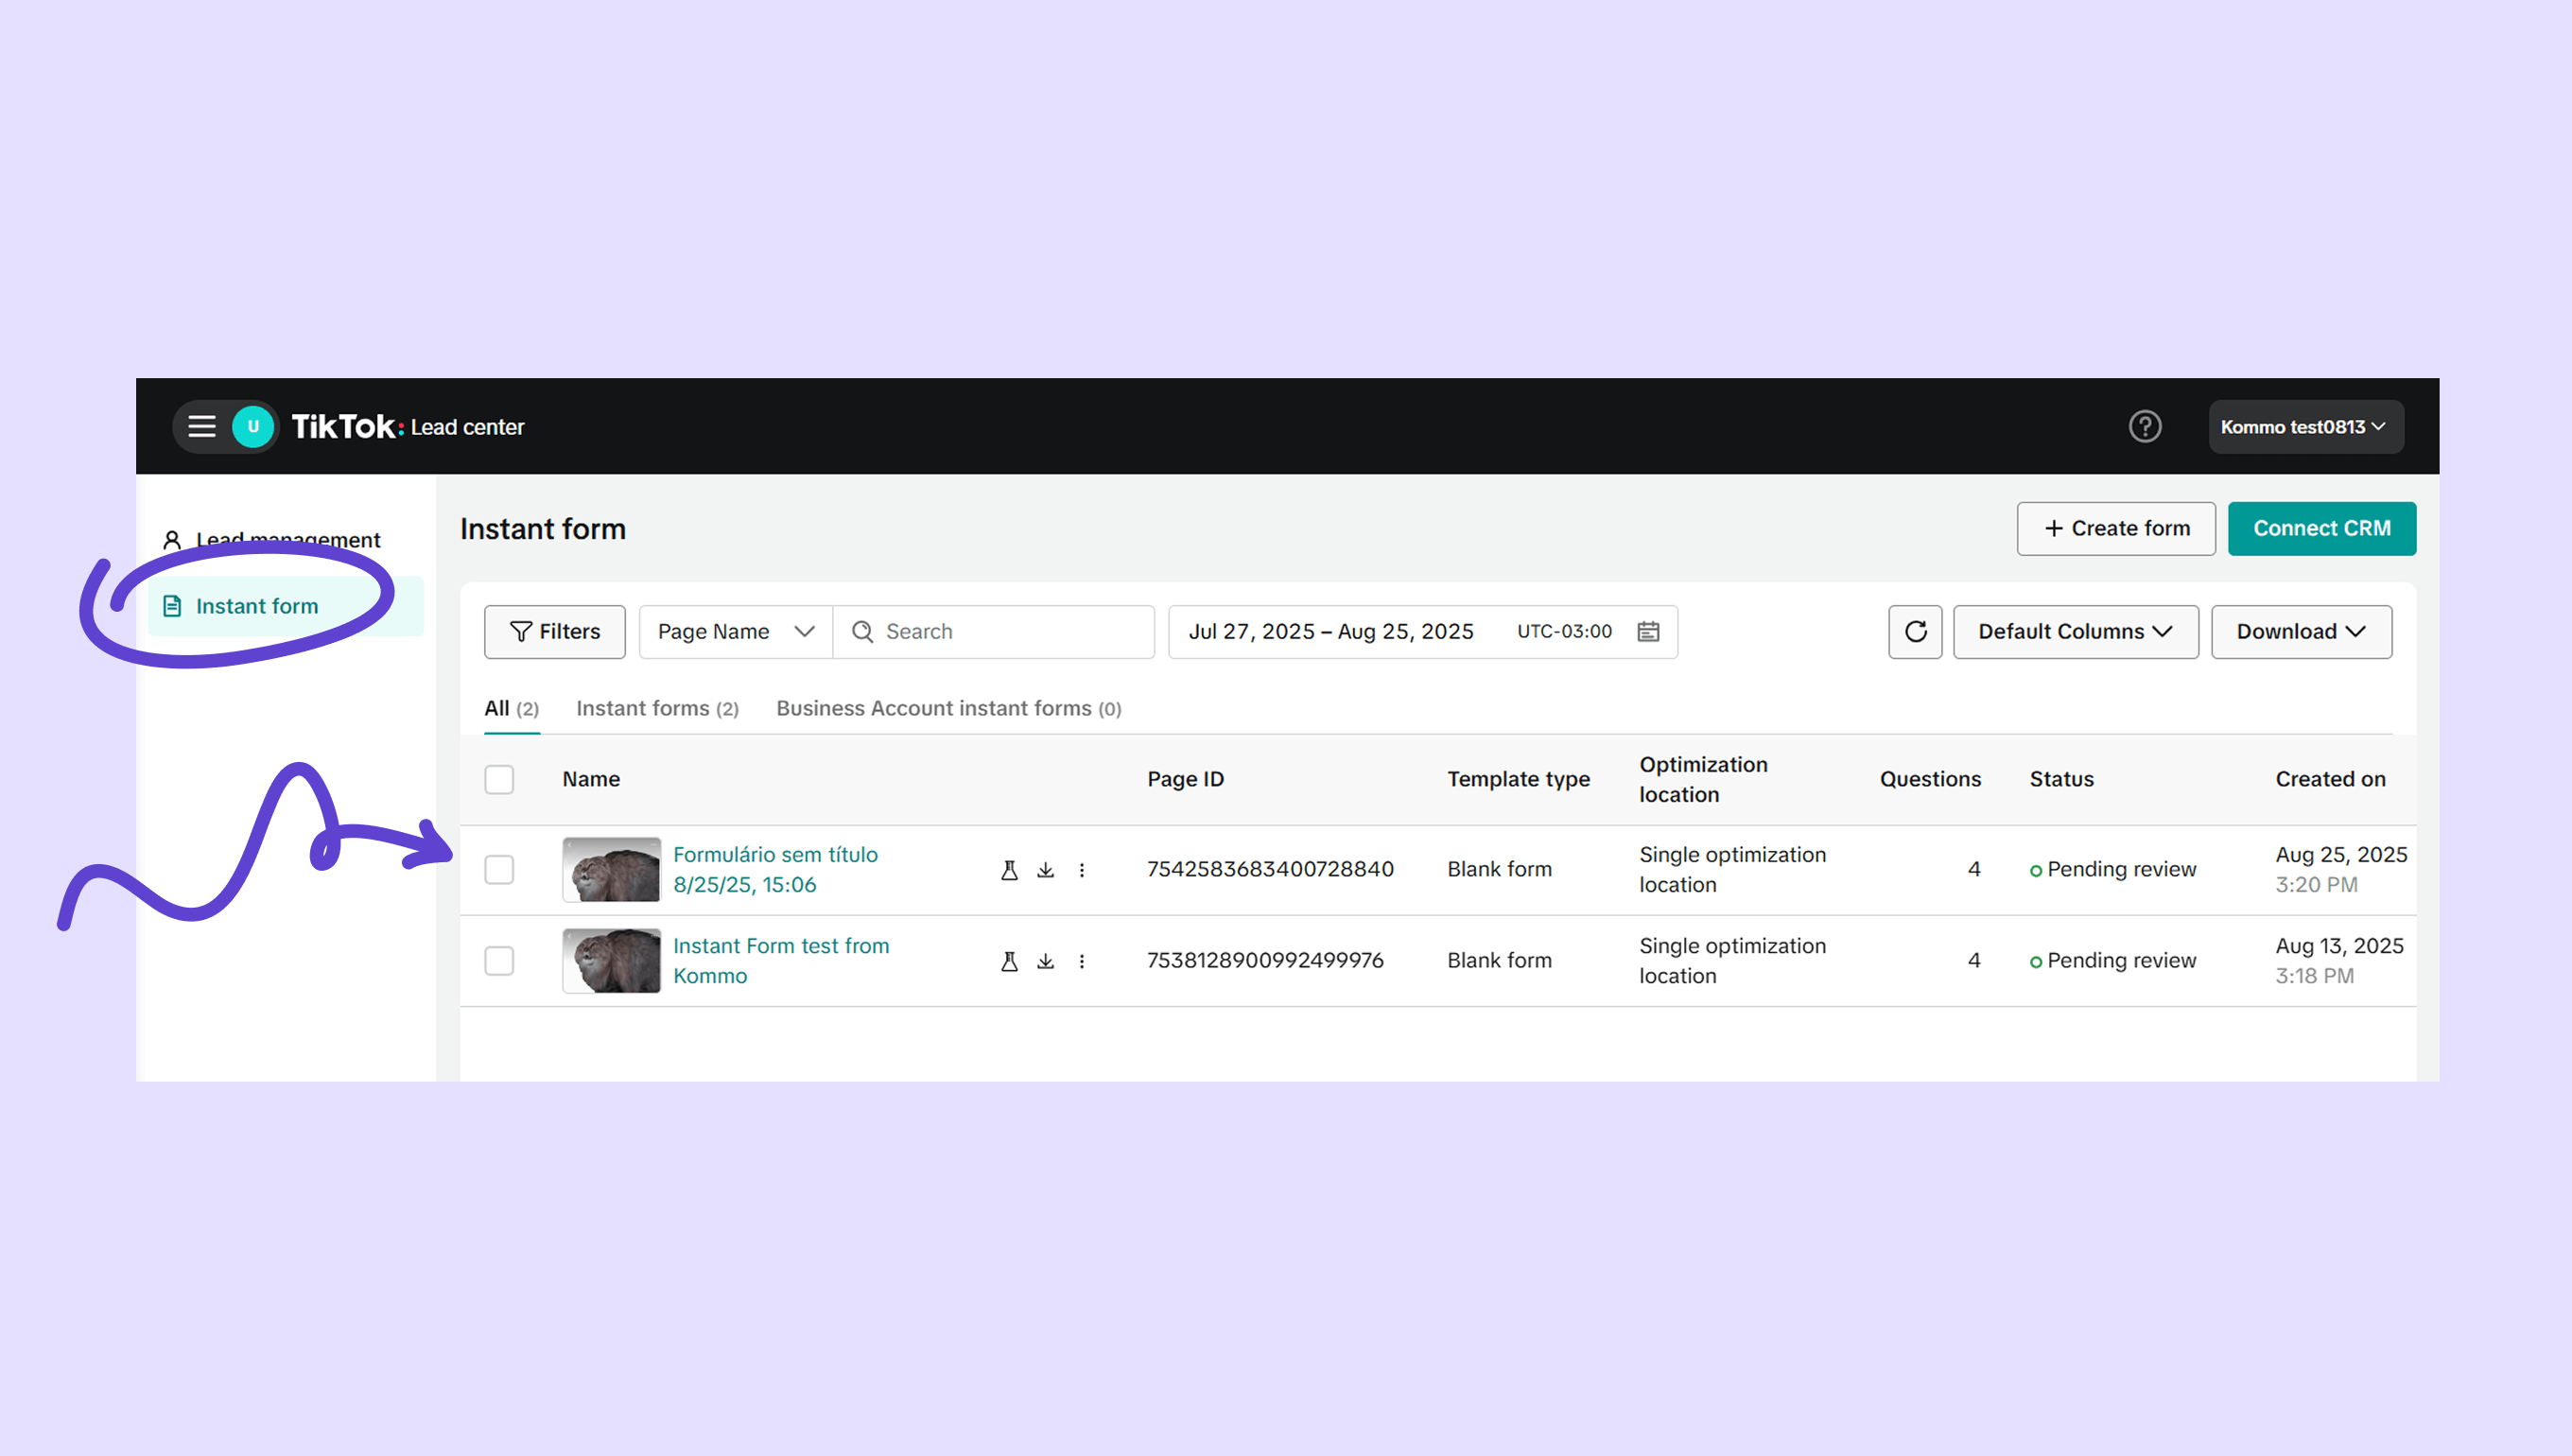Click test flask icon for Formulário sem título

point(1009,870)
